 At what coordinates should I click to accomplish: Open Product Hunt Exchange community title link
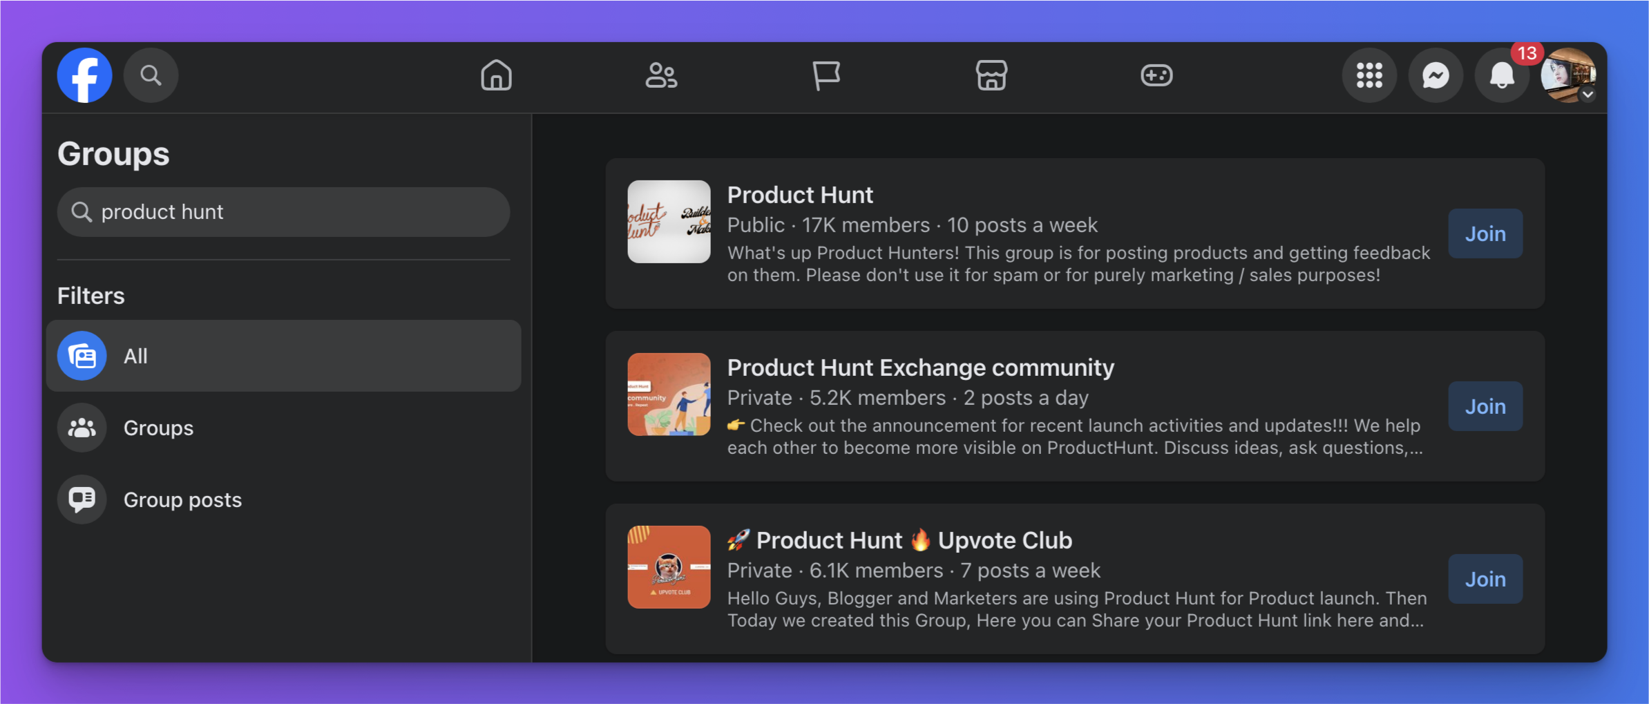920,368
